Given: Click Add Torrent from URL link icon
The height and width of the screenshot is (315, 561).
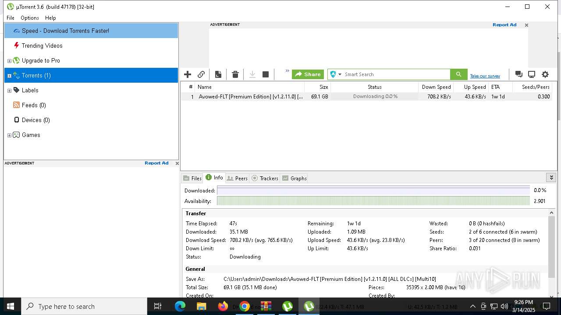Looking at the screenshot, I should pyautogui.click(x=201, y=74).
